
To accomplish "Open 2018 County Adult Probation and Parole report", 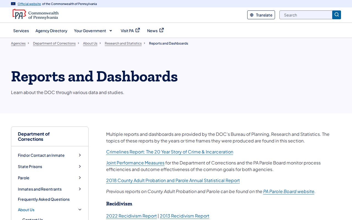I will 173,180.
